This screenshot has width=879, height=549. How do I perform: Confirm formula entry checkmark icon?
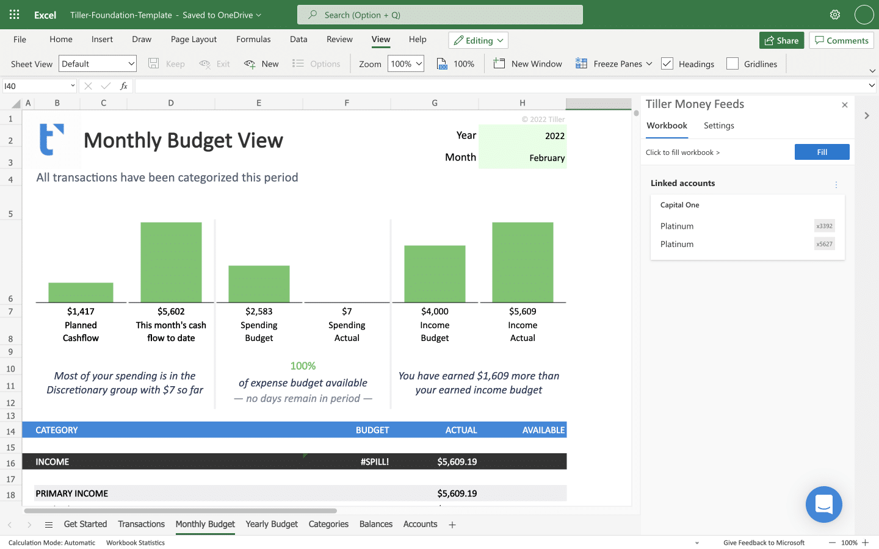click(106, 86)
